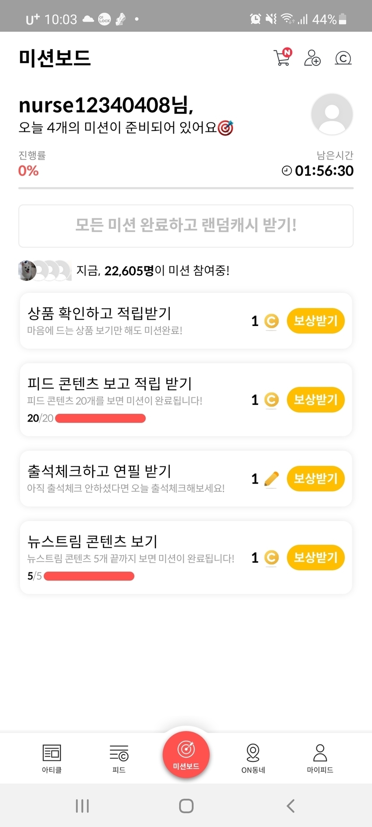Go to the 마이피드 tab
372x827 pixels.
pyautogui.click(x=320, y=758)
